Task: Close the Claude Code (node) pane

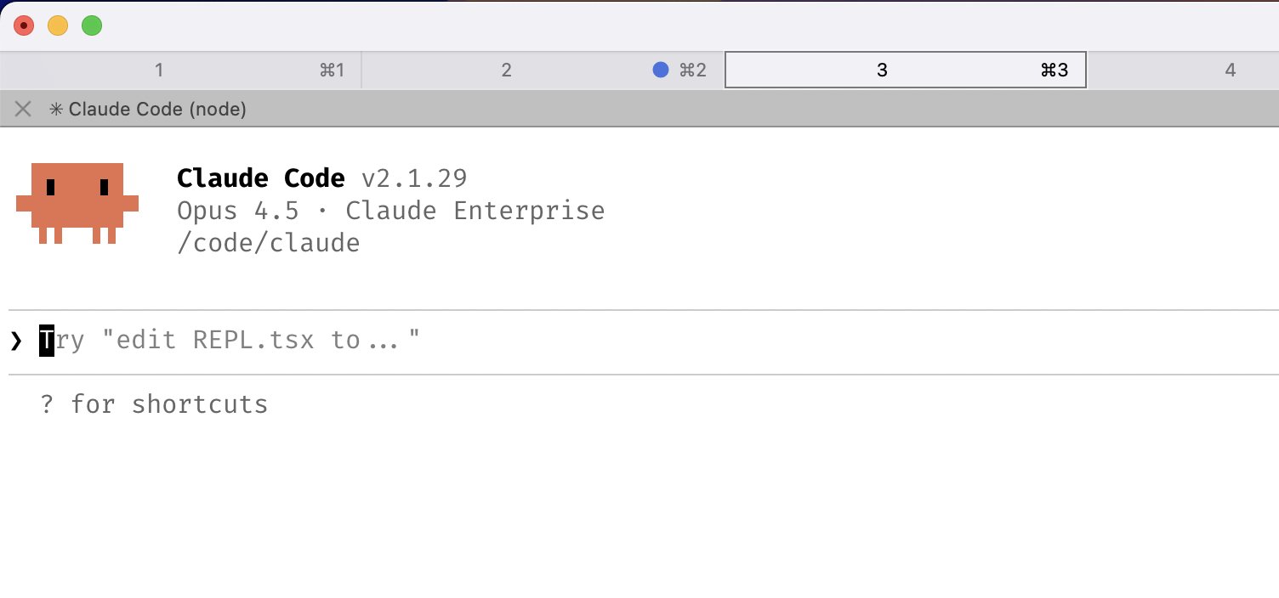Action: [x=24, y=110]
